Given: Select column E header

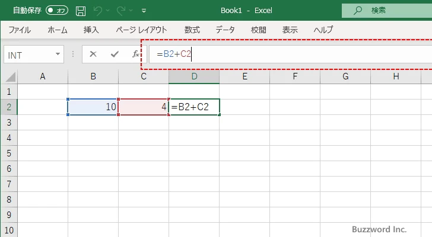Looking at the screenshot, I should [244, 76].
